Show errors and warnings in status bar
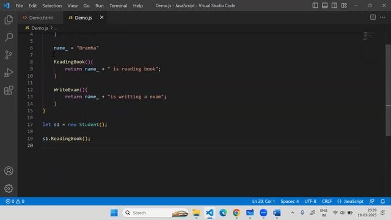391x220 pixels. (15, 201)
